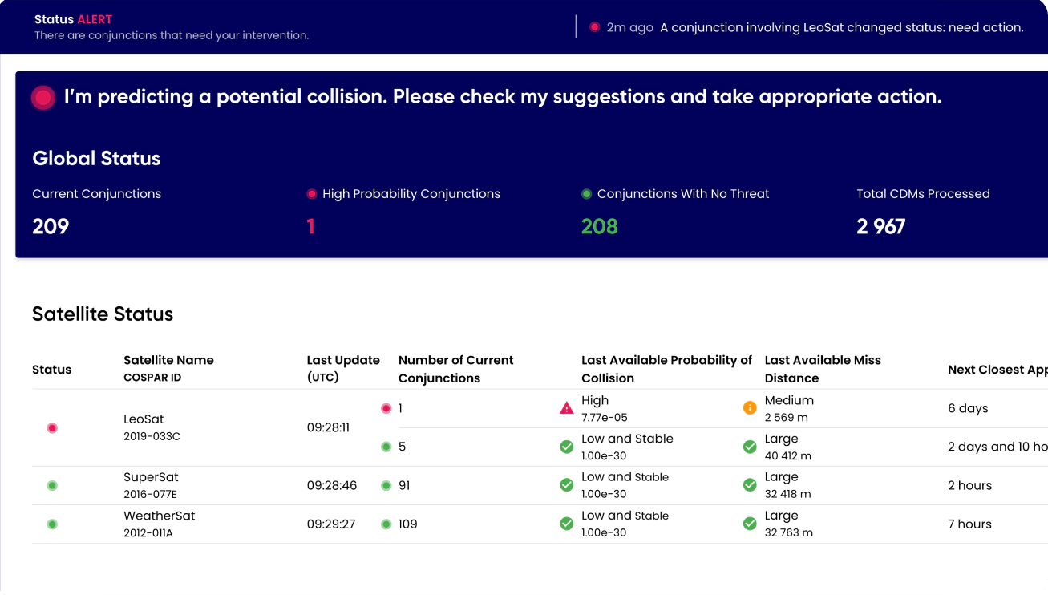Click the Conjunctions With No Threat count 208
The image size is (1048, 595).
pos(600,226)
